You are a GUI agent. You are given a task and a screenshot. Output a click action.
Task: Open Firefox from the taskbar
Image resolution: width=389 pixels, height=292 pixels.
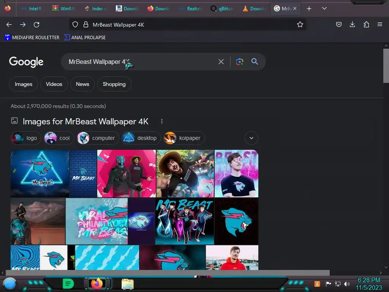tap(97, 284)
